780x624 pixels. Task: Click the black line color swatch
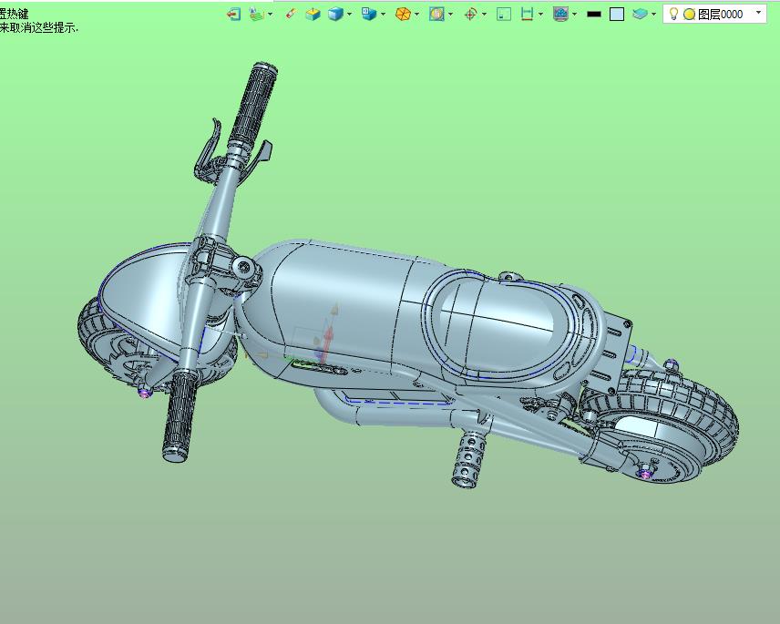pos(594,15)
